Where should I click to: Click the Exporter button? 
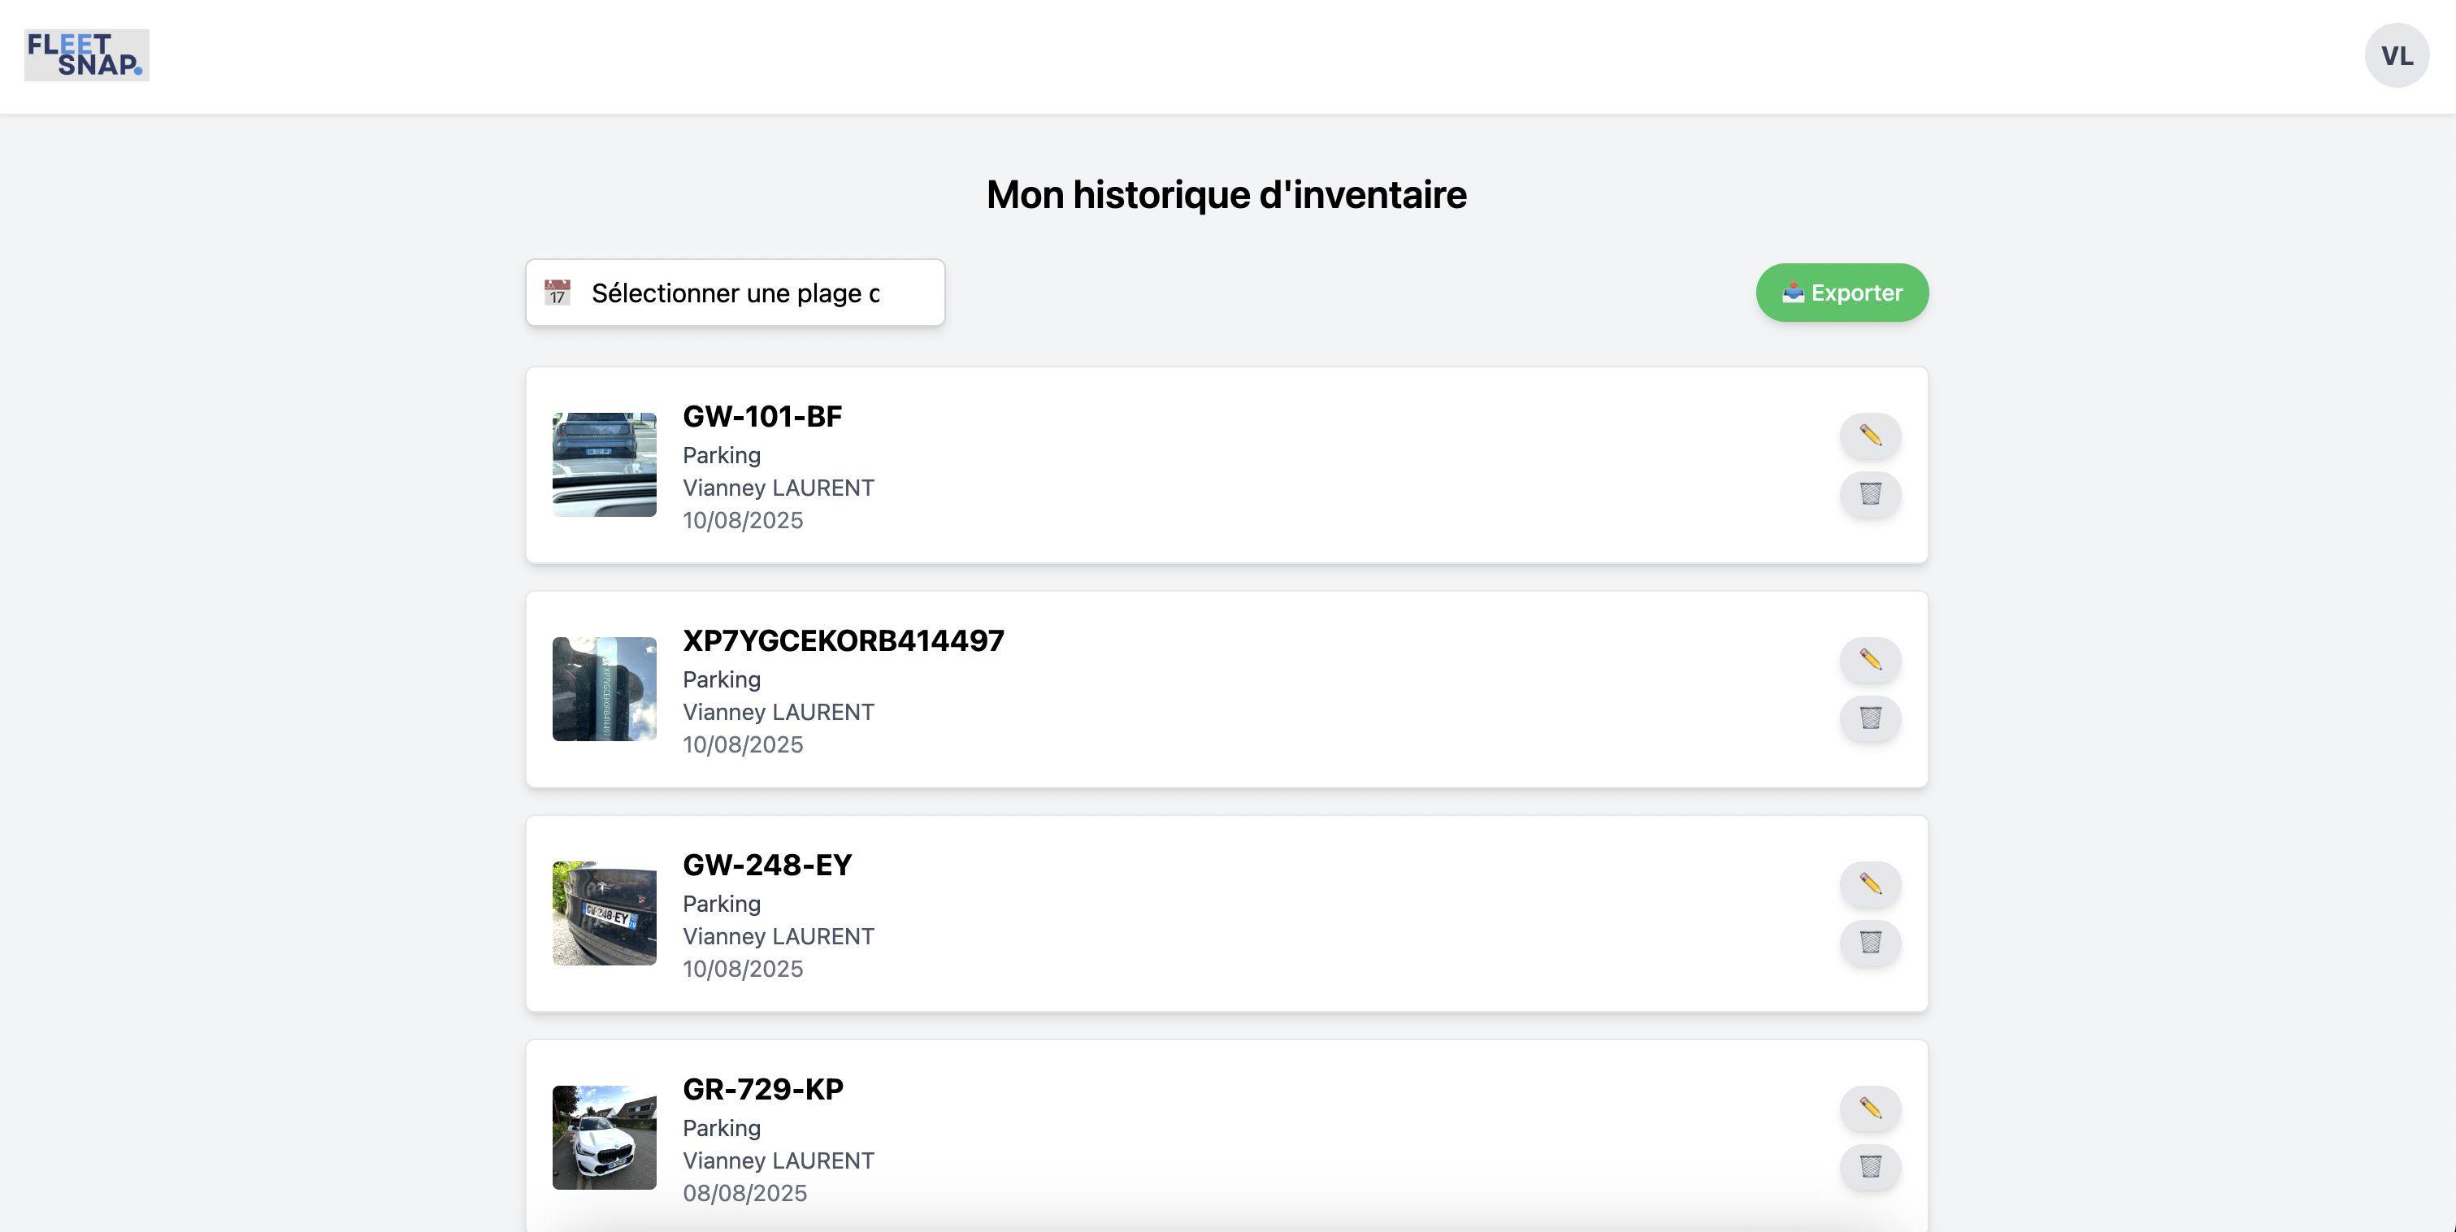coord(1841,292)
